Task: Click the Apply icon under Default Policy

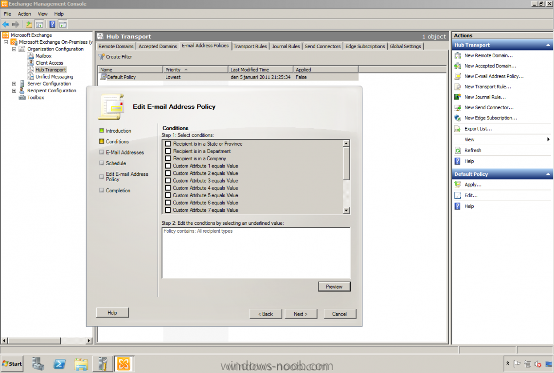Action: click(x=458, y=185)
